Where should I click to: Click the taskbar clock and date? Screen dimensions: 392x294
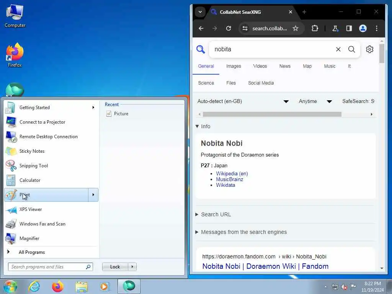pyautogui.click(x=372, y=287)
